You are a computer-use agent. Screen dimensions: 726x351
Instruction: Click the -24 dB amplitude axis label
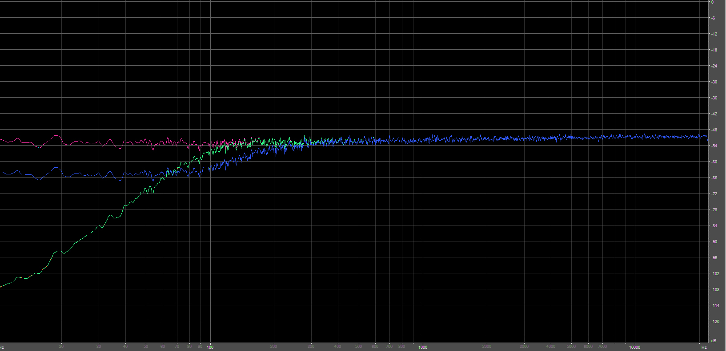point(714,66)
